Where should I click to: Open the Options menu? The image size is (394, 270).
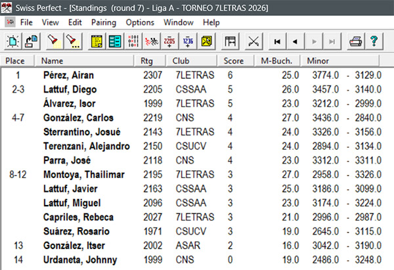tap(140, 22)
